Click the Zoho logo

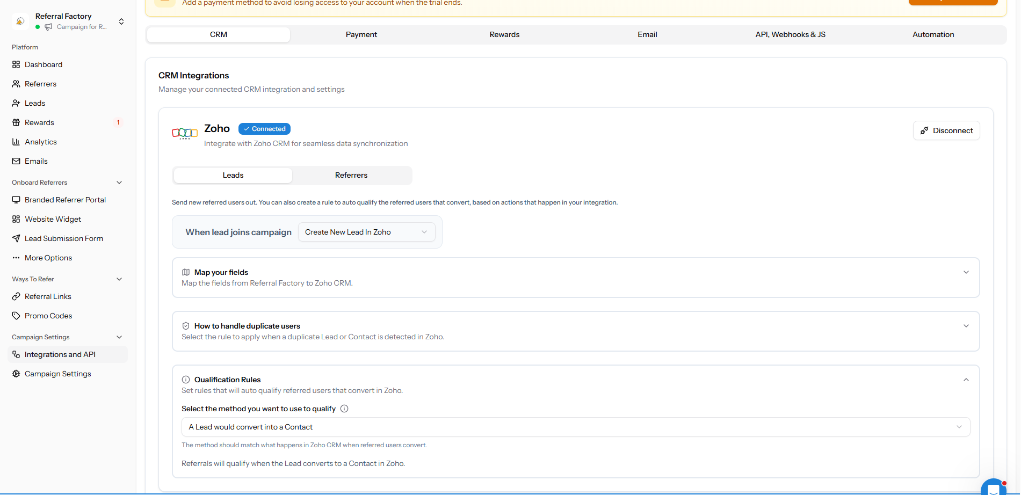(184, 133)
